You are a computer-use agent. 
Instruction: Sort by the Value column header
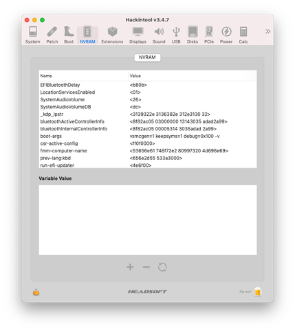[193, 76]
